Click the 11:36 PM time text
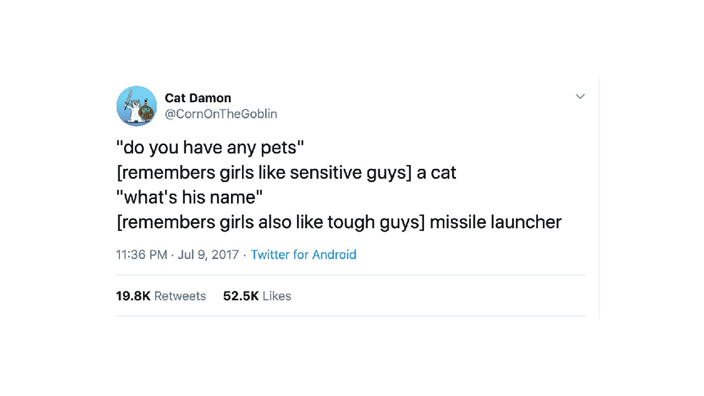This screenshot has height=396, width=704. [141, 255]
